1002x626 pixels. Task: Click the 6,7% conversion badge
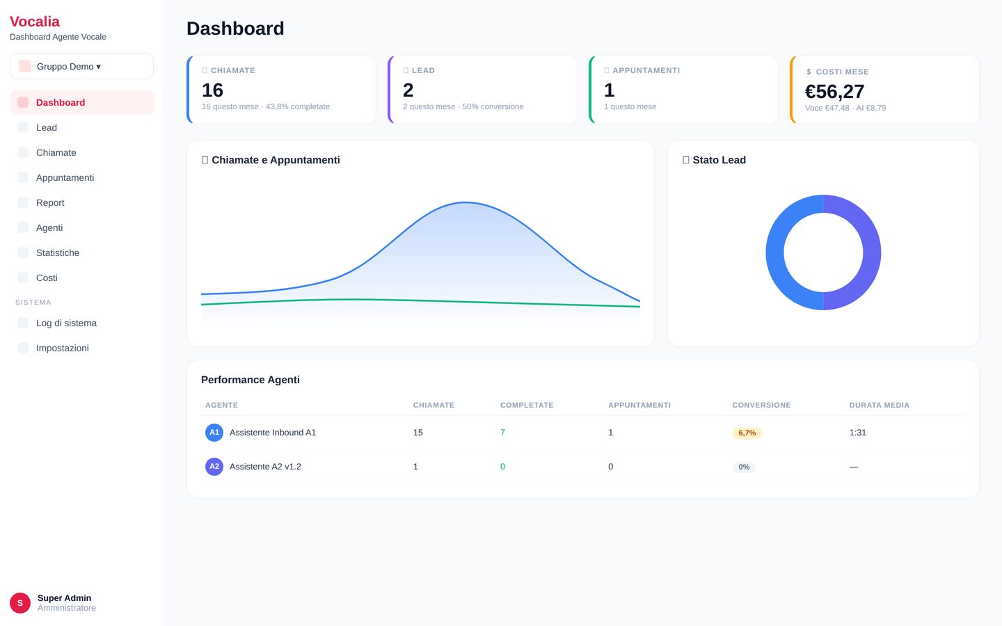747,433
